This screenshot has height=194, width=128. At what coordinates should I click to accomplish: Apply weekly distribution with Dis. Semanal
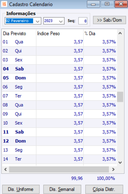click(62, 189)
